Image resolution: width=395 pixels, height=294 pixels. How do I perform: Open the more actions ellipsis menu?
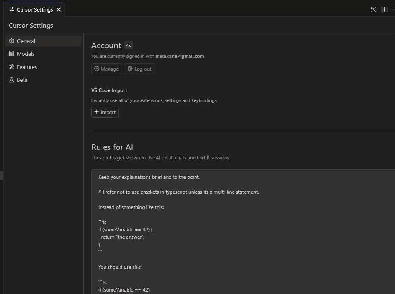(393, 9)
